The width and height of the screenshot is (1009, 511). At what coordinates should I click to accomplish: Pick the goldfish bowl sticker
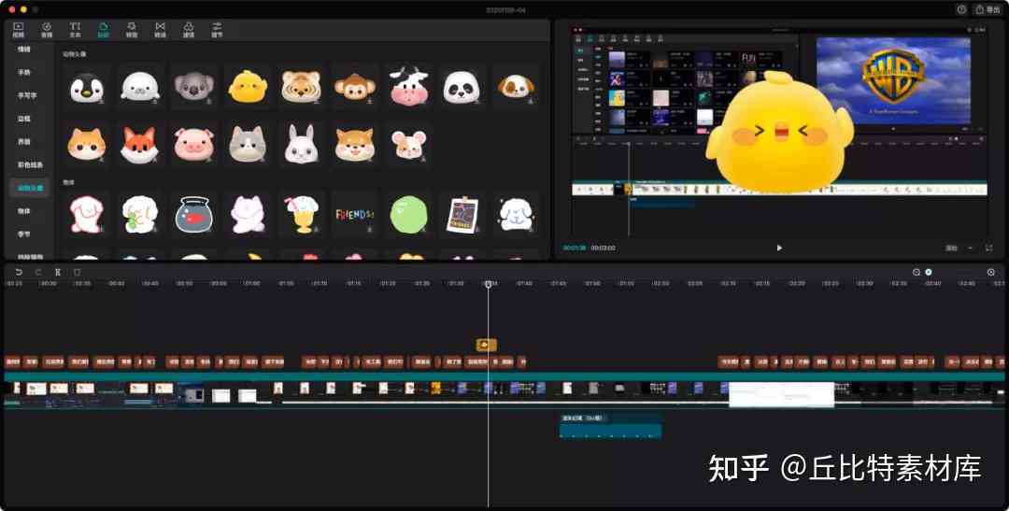point(193,214)
